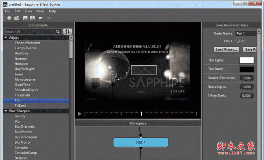Click the undo arrow icon
This screenshot has width=264, height=160.
[41, 18]
